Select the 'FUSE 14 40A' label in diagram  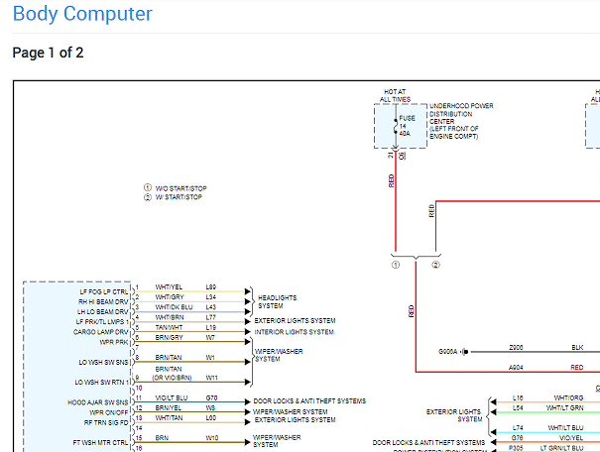(x=407, y=126)
